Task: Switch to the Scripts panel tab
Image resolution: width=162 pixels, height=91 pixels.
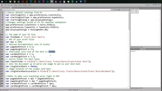Action: click(x=132, y=49)
